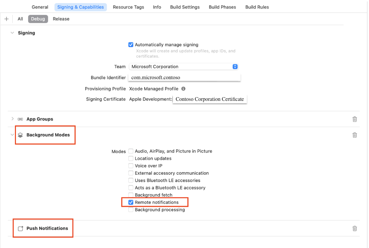
Task: Enable Background fetch mode
Action: [x=131, y=195]
